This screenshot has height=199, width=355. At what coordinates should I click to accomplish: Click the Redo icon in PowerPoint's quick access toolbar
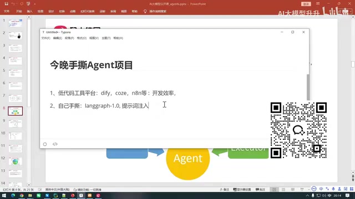22,4
